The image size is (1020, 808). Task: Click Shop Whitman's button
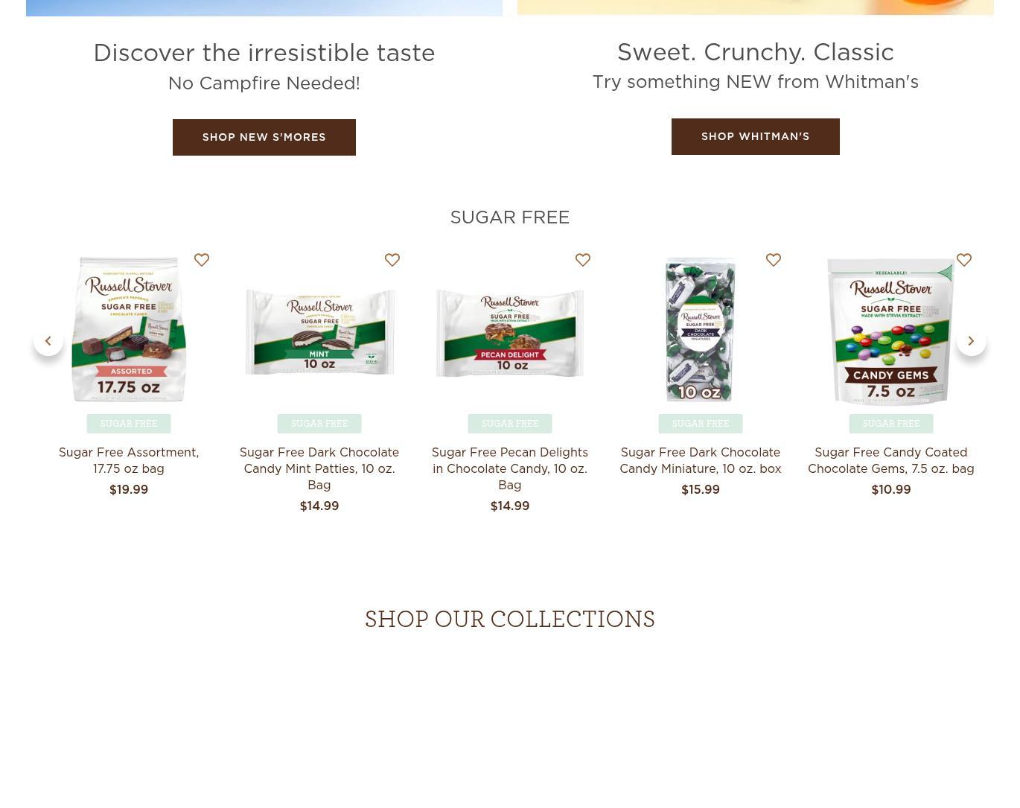[756, 136]
